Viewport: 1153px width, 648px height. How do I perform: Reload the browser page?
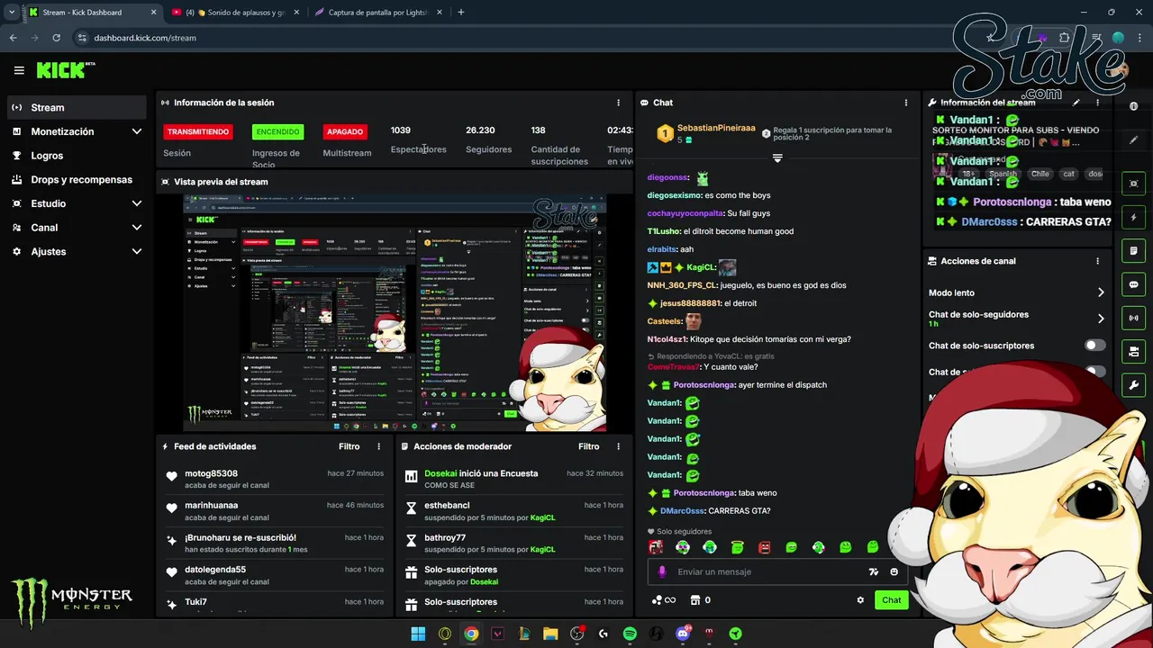tap(56, 38)
